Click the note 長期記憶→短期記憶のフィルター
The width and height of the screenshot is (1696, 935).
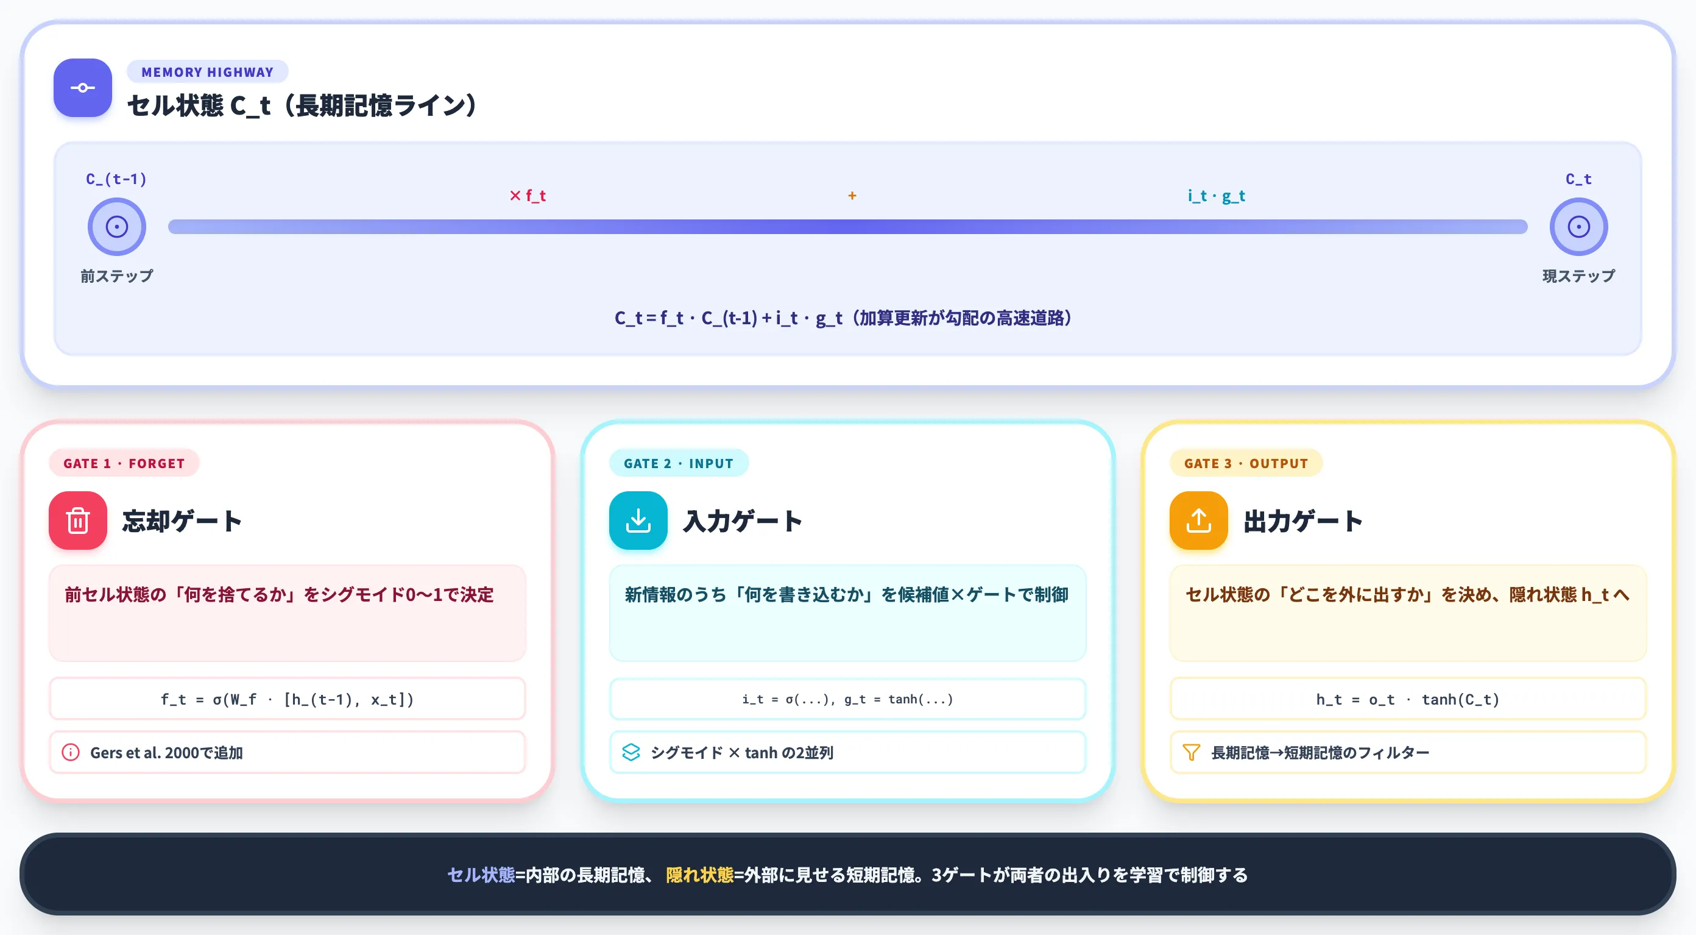[x=1408, y=752]
